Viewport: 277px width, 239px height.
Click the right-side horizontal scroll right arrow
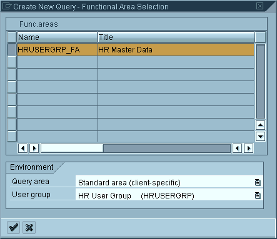click(248, 149)
